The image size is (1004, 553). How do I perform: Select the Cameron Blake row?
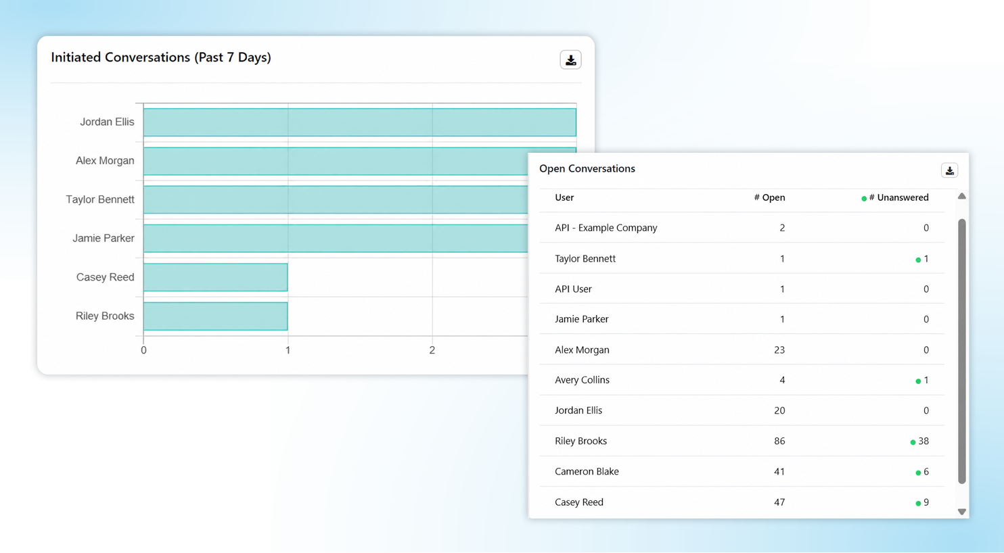tap(741, 471)
